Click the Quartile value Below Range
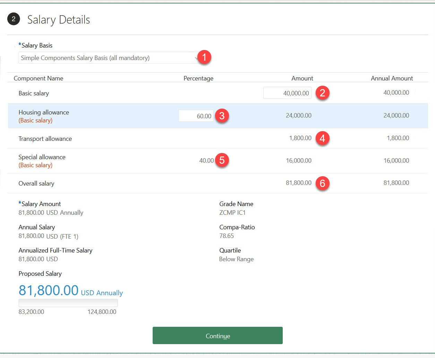The width and height of the screenshot is (435, 358). pos(236,259)
